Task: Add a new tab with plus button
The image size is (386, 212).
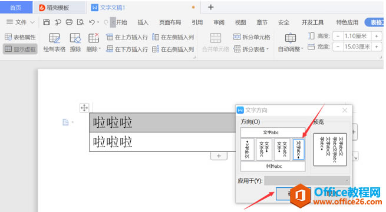Action: [211, 7]
